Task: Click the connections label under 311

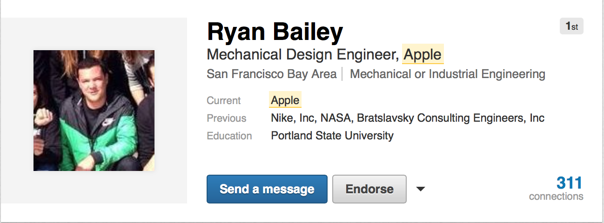Action: click(556, 197)
